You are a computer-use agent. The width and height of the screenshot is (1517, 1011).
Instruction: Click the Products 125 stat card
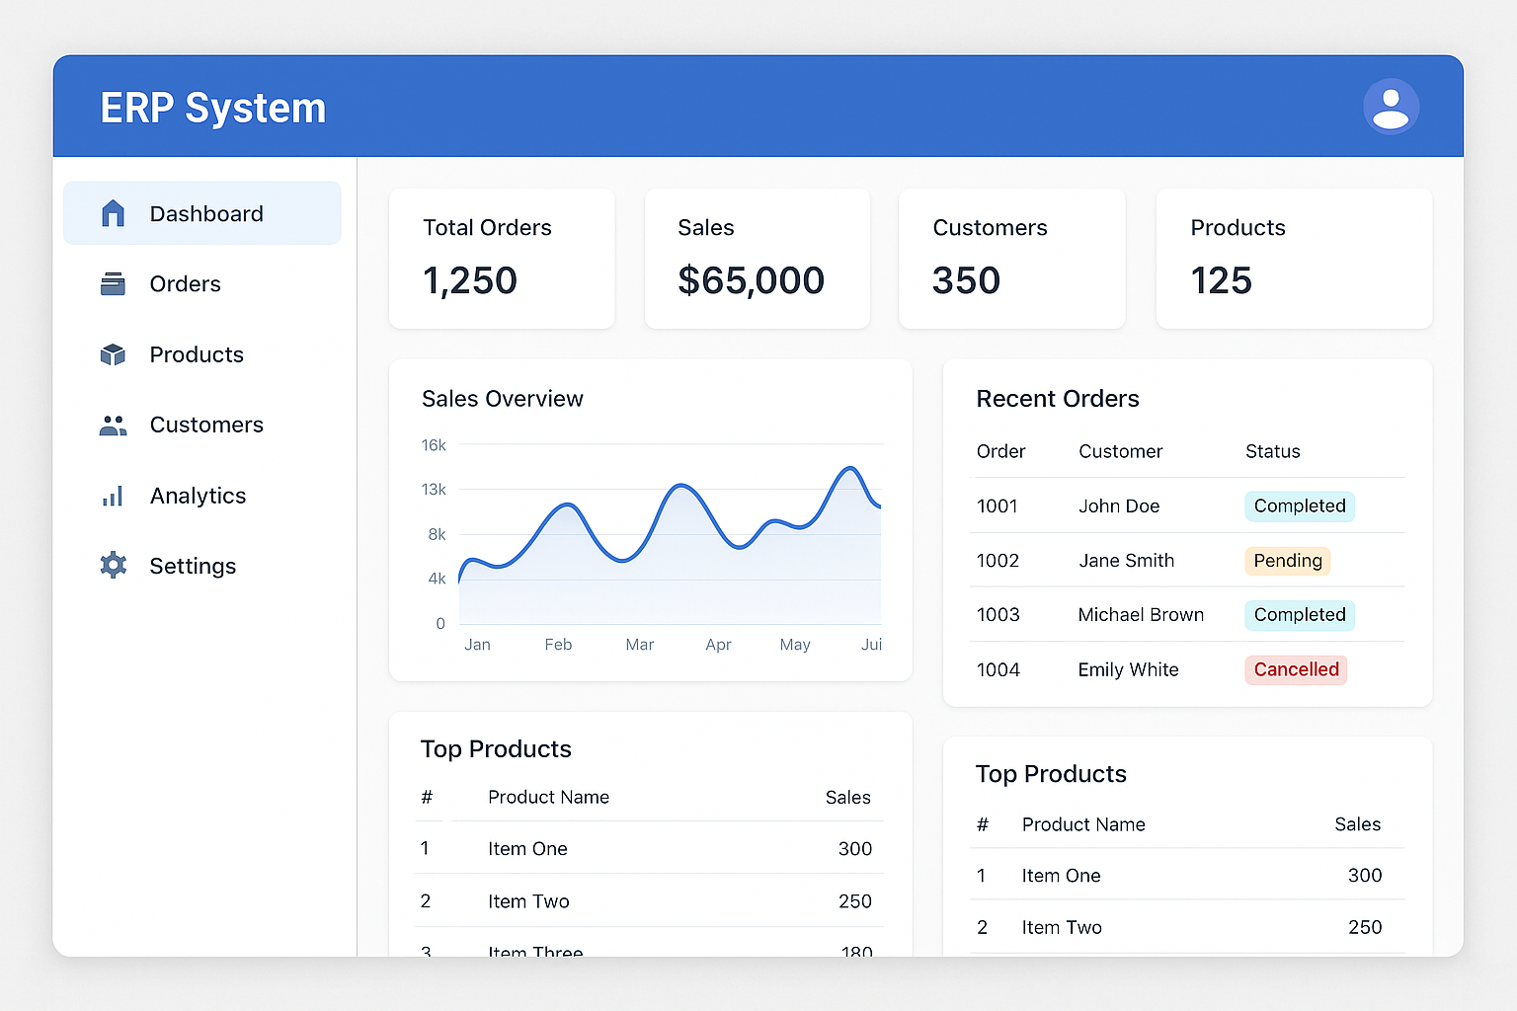[x=1294, y=259]
